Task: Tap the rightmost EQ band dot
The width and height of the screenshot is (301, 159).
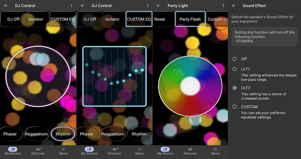Action: coord(142,70)
